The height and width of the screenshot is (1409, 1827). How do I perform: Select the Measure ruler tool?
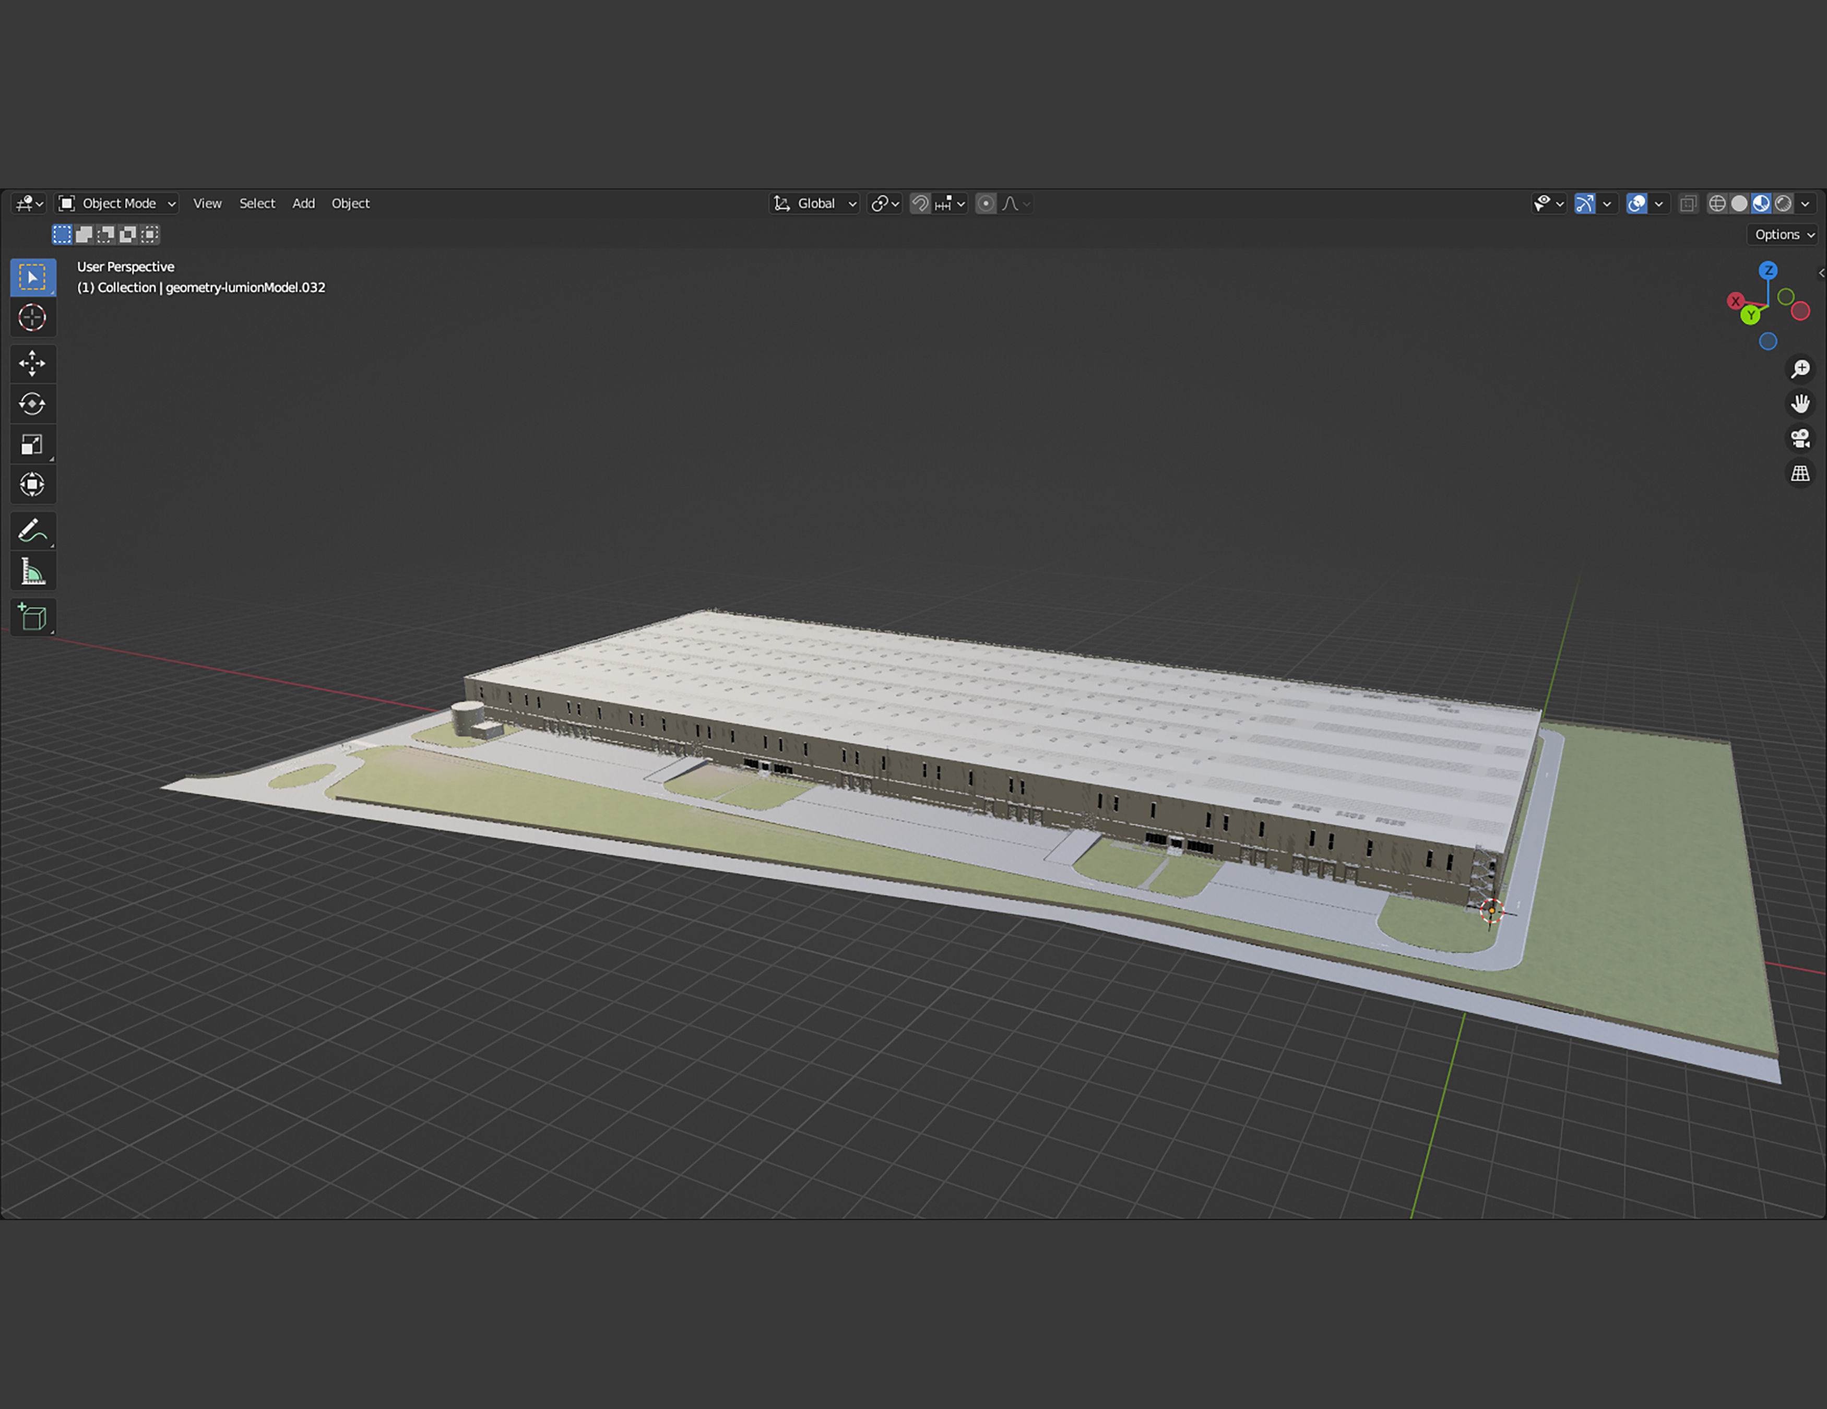(x=32, y=571)
